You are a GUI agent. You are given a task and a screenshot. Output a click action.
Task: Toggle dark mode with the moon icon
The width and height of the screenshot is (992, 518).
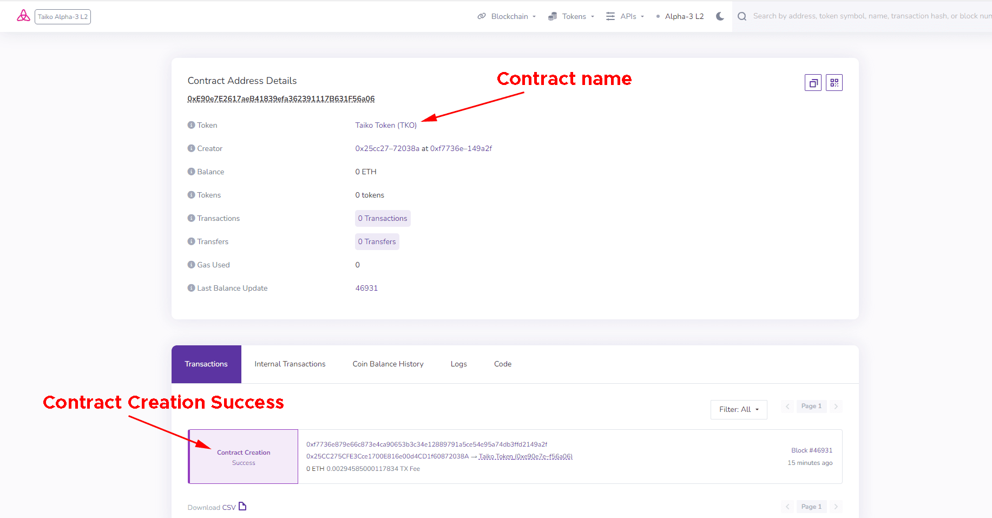(x=720, y=16)
